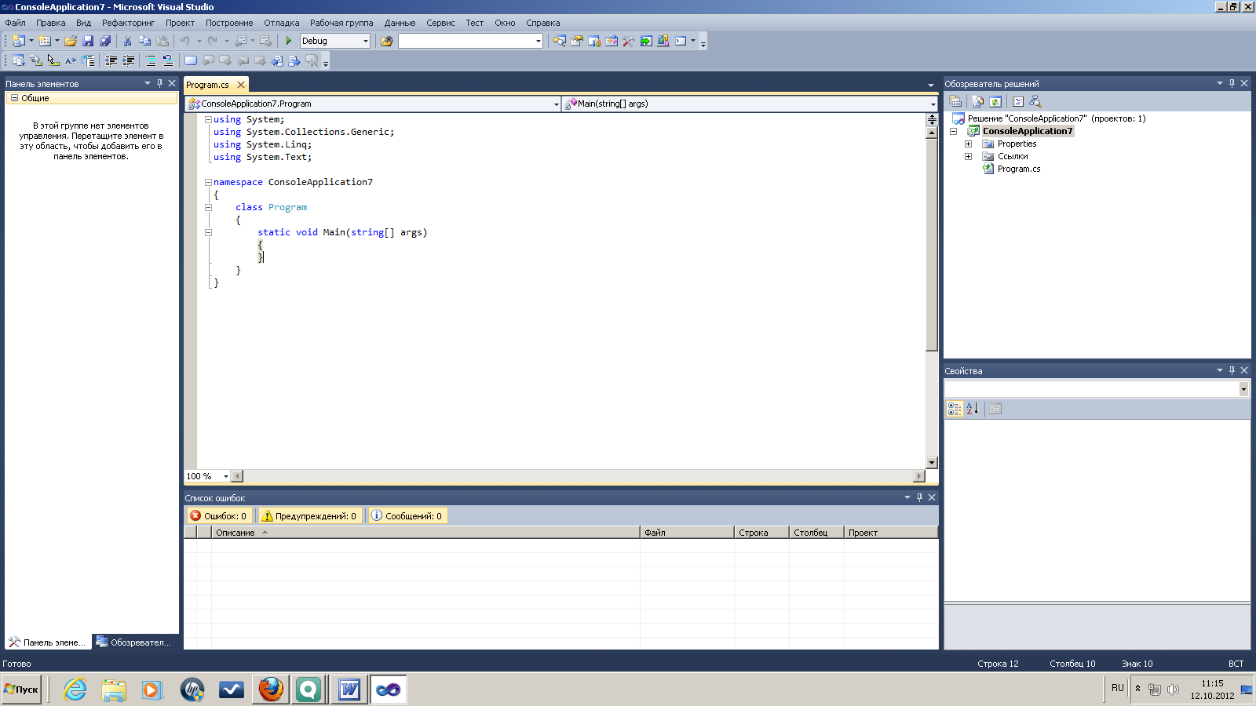The image size is (1256, 706).
Task: Open Toolbox from the crossed-tools toolbar icon
Action: click(x=629, y=41)
